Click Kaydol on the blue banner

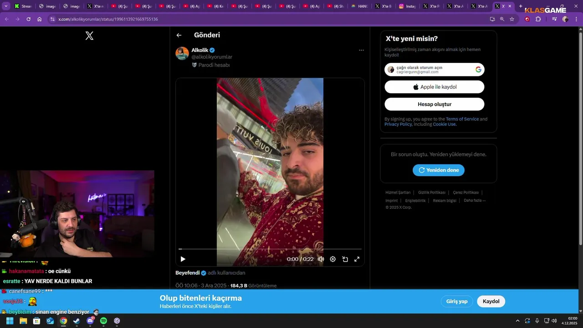click(491, 302)
